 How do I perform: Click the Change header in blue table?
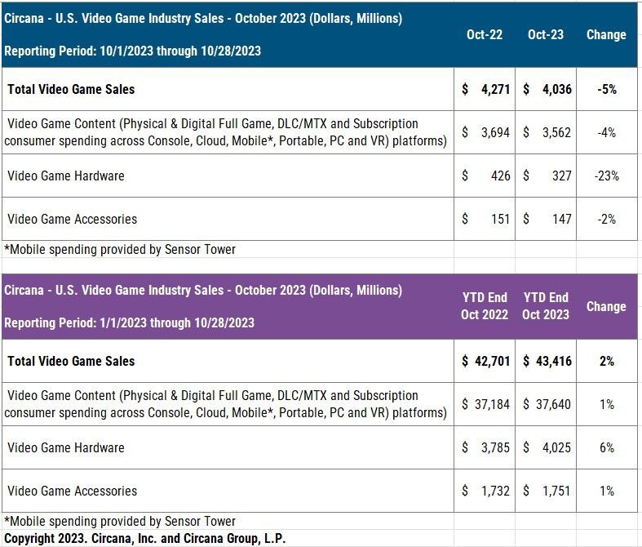[606, 34]
